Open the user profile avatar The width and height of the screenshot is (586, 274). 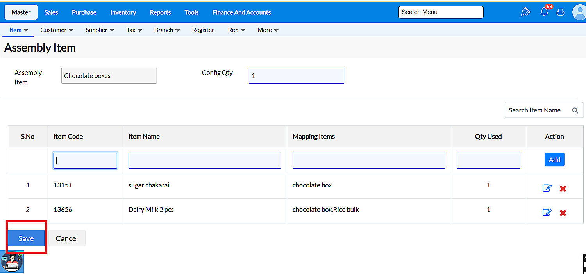tap(579, 12)
